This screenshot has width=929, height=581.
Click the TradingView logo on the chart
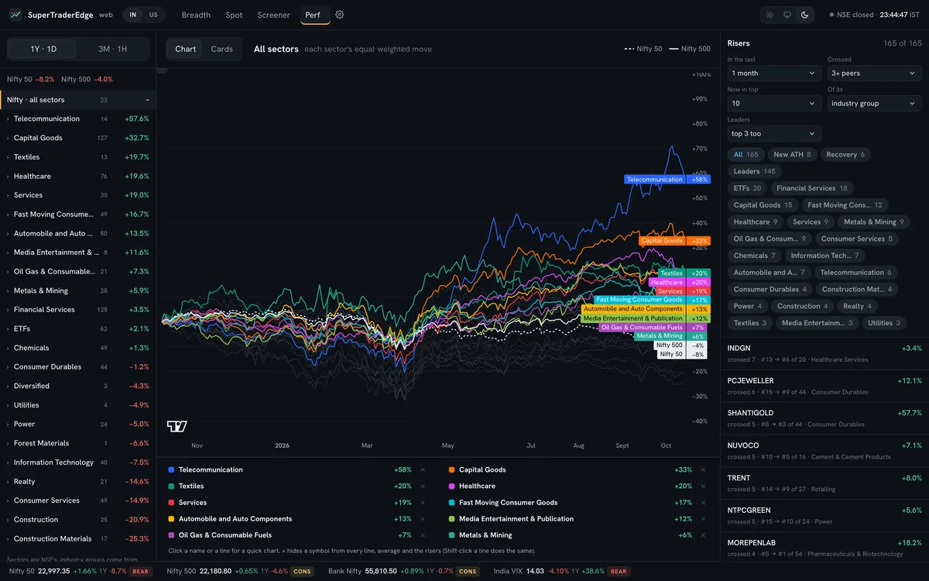point(177,426)
